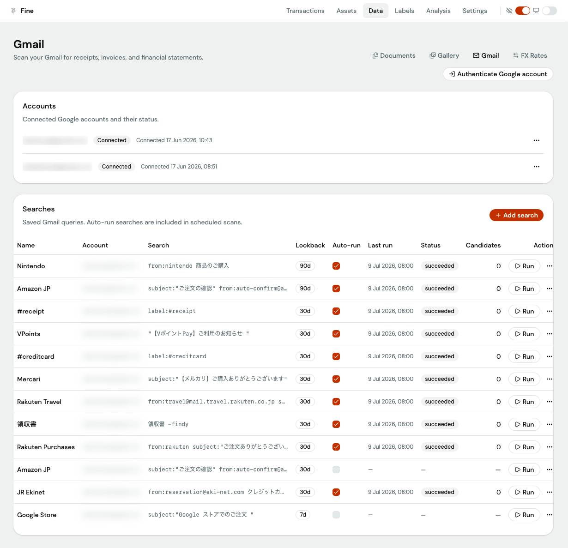Viewport: 568px width, 548px height.
Task: Switch to the Transactions tab
Action: pos(305,11)
